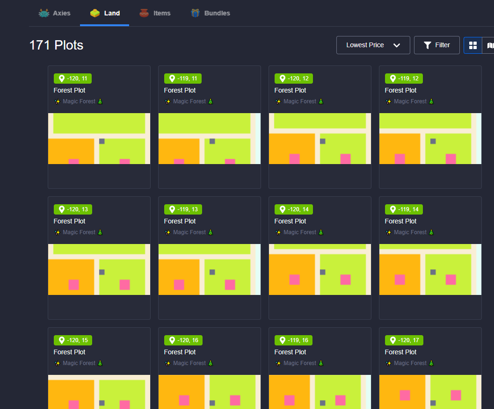Click sparkle icon on plot -119, 14
This screenshot has height=409, width=494.
[x=388, y=232]
